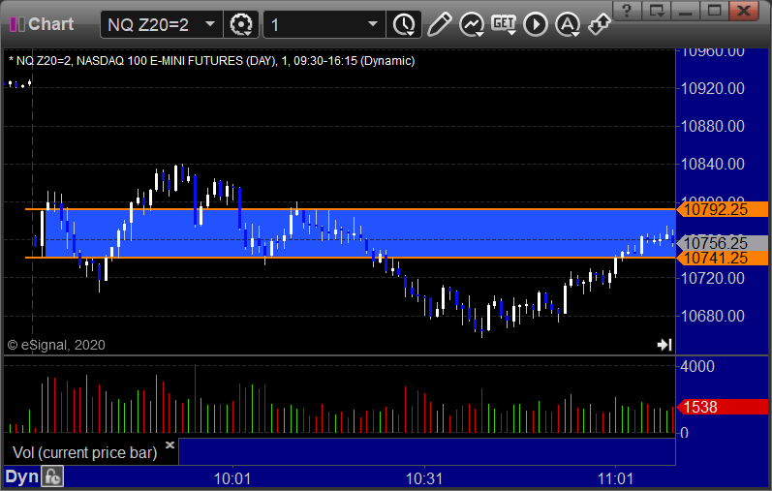Click the 11:01 time axis label

615,478
